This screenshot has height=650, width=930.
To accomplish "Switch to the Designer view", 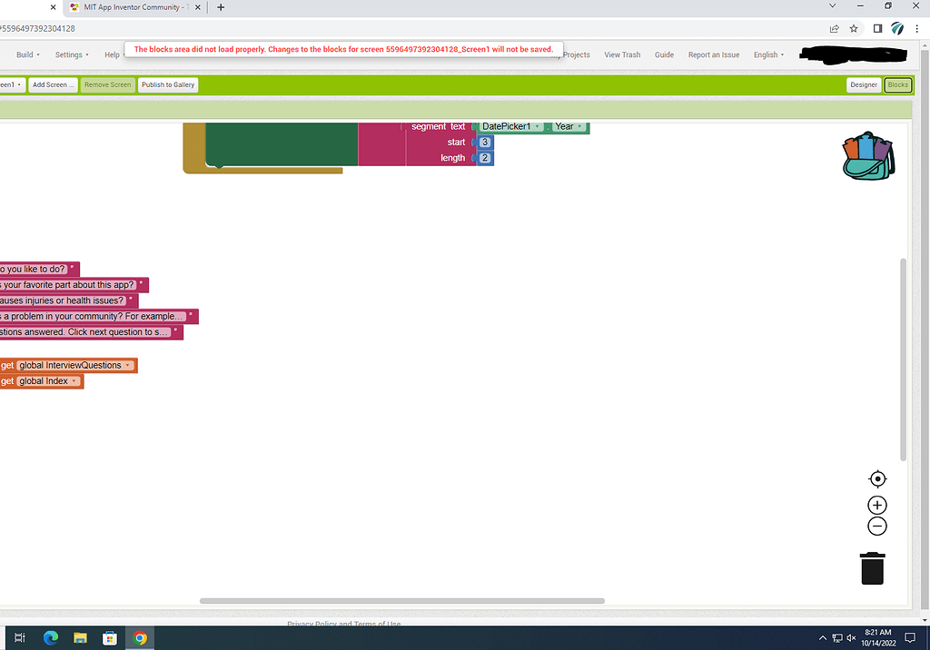I will [863, 84].
